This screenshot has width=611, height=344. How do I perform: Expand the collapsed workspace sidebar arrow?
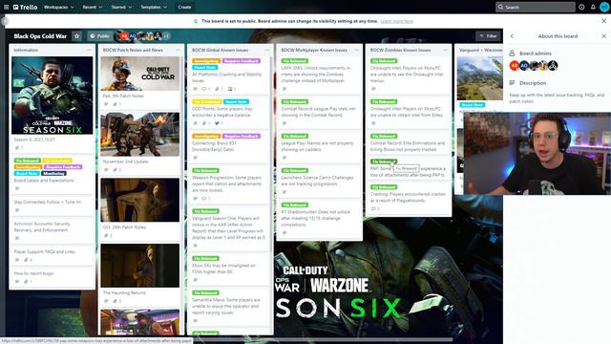tap(4, 21)
